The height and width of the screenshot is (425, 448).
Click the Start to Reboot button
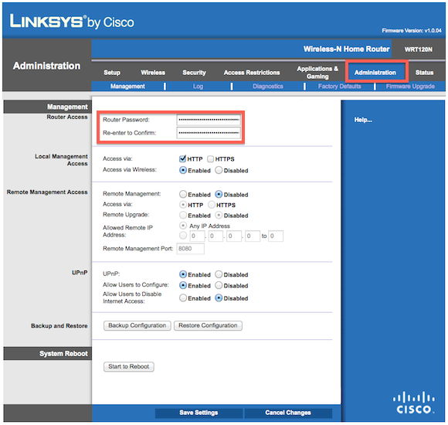[x=128, y=367]
